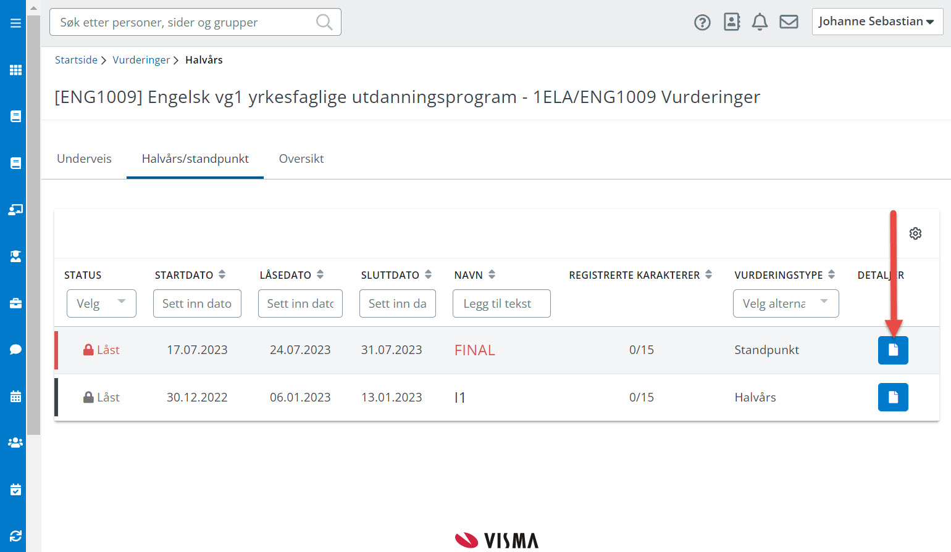Sort by Registrerte karakterer arrows
The image size is (951, 552).
click(x=708, y=274)
